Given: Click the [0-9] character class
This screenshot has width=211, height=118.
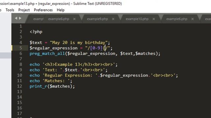Looking at the screenshot, I should tap(96, 48).
